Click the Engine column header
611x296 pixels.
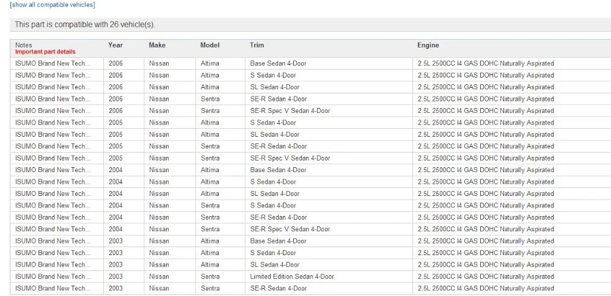pyautogui.click(x=428, y=45)
